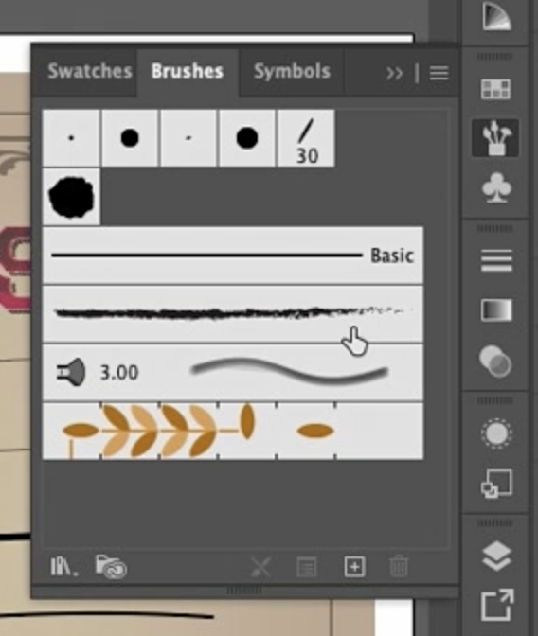Open the Asset Export panel icon
The image size is (538, 636).
[496, 605]
